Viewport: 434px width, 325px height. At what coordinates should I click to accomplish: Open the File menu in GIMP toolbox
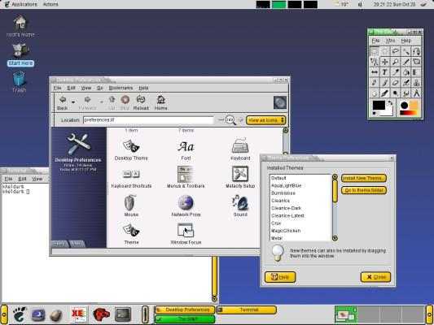pyautogui.click(x=375, y=41)
